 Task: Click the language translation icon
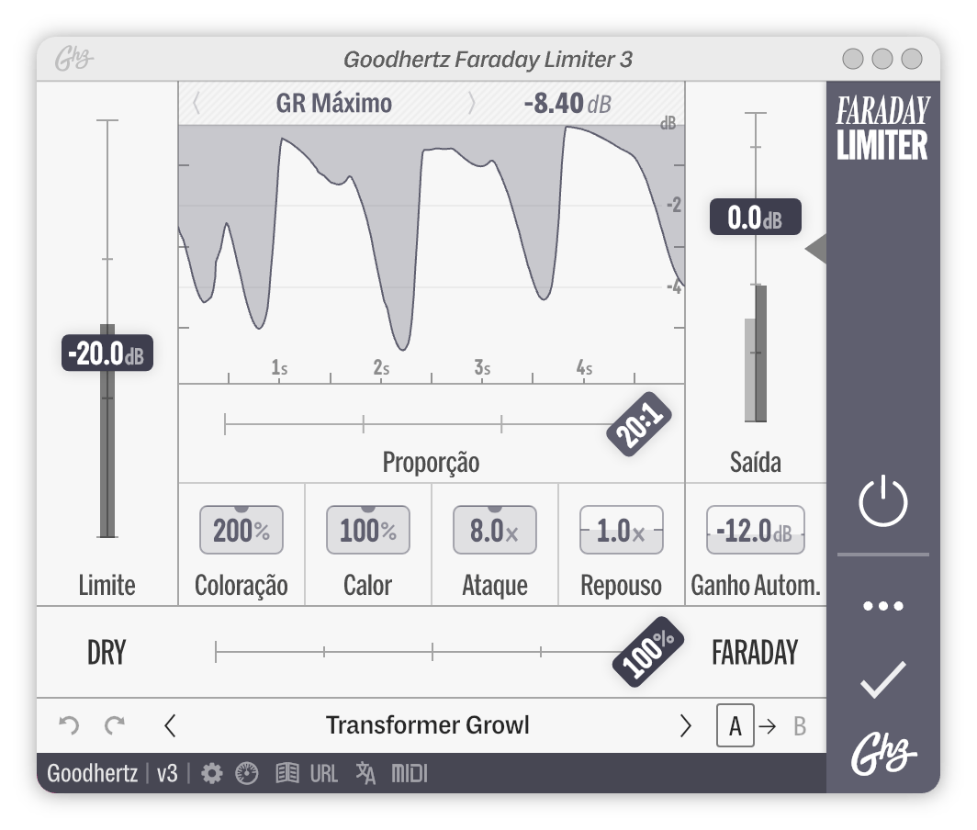pyautogui.click(x=365, y=774)
